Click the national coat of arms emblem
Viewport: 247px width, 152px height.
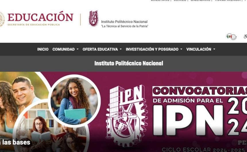pos(2,19)
